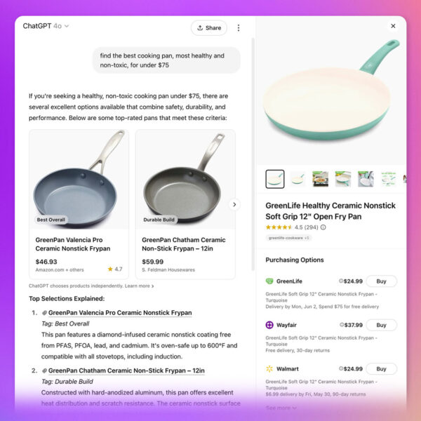Buy from Walmart for $24.99
The width and height of the screenshot is (421, 421).
click(x=381, y=368)
